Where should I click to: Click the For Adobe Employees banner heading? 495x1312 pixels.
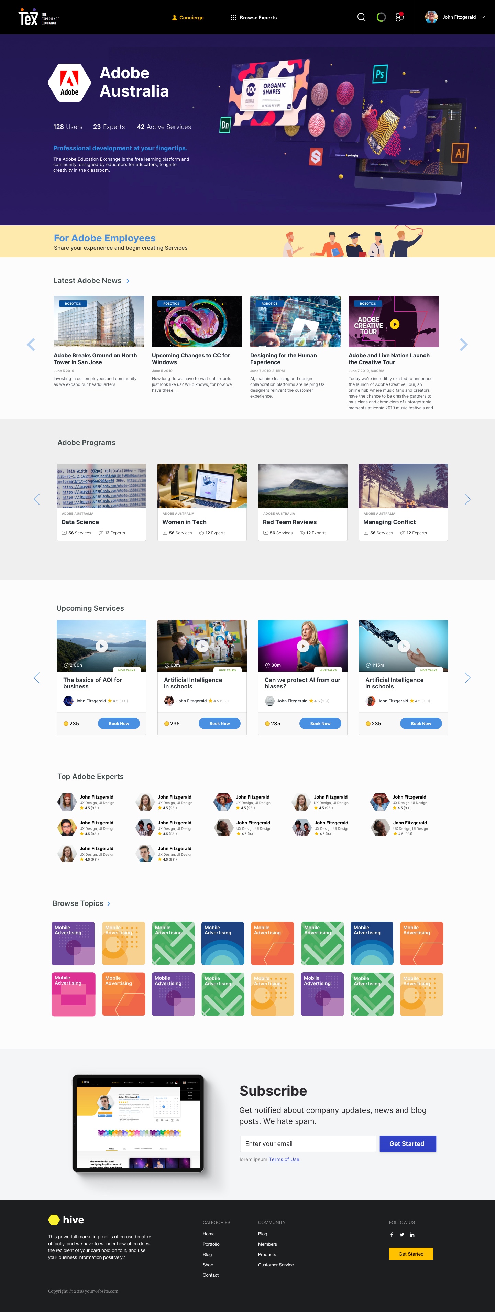click(105, 238)
